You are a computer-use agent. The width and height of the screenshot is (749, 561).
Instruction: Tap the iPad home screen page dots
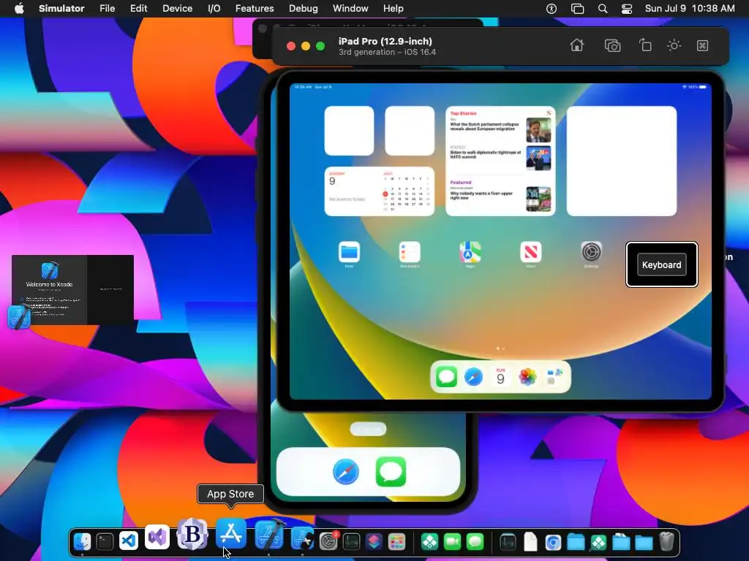click(500, 348)
